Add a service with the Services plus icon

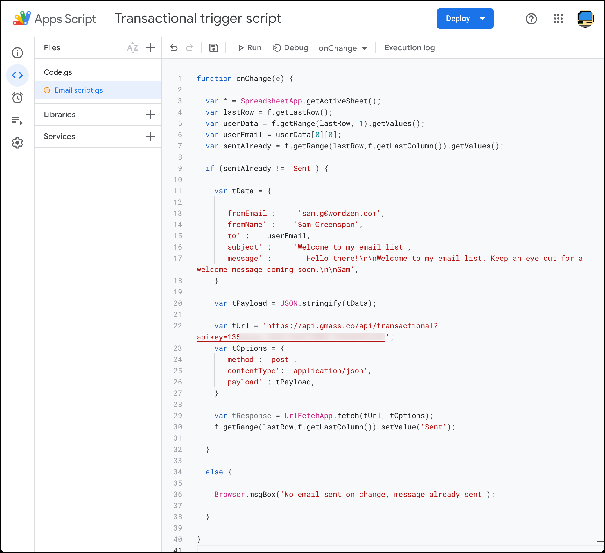coord(151,137)
